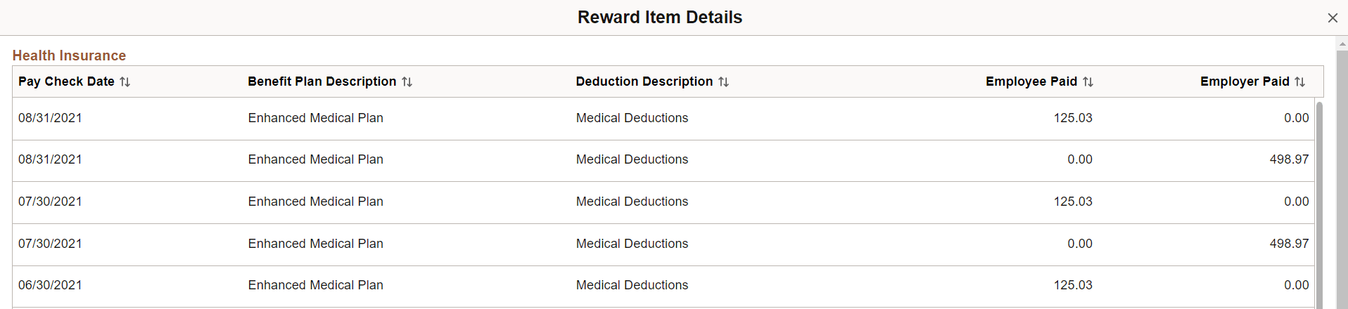Click Enhanced Medical Plan in first 07/30/2021 row
Viewport: 1348px width, 309px height.
tap(315, 202)
